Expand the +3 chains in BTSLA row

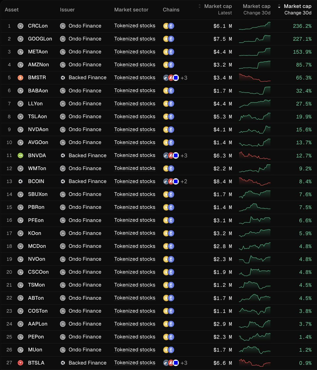point(184,363)
